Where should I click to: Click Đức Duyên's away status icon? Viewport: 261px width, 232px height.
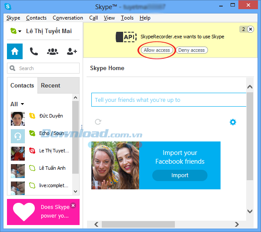(32, 116)
